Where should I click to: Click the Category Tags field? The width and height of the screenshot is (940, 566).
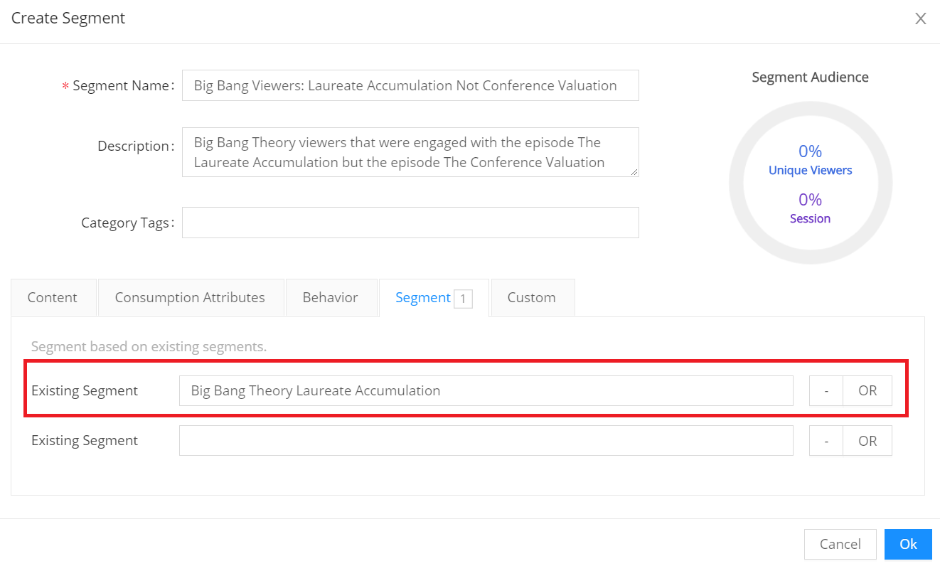pyautogui.click(x=410, y=223)
